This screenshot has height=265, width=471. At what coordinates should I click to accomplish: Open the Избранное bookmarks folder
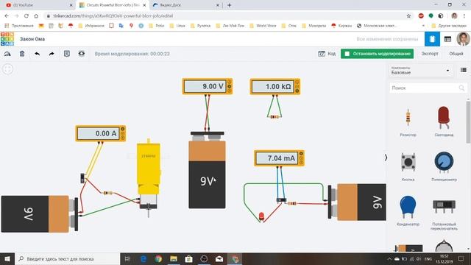(91, 26)
